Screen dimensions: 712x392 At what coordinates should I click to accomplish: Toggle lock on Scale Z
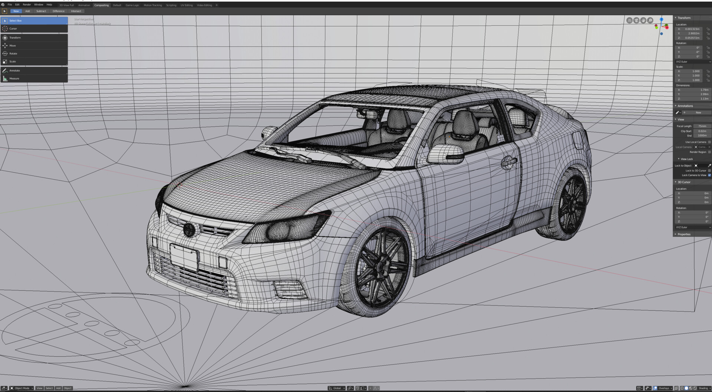click(708, 80)
